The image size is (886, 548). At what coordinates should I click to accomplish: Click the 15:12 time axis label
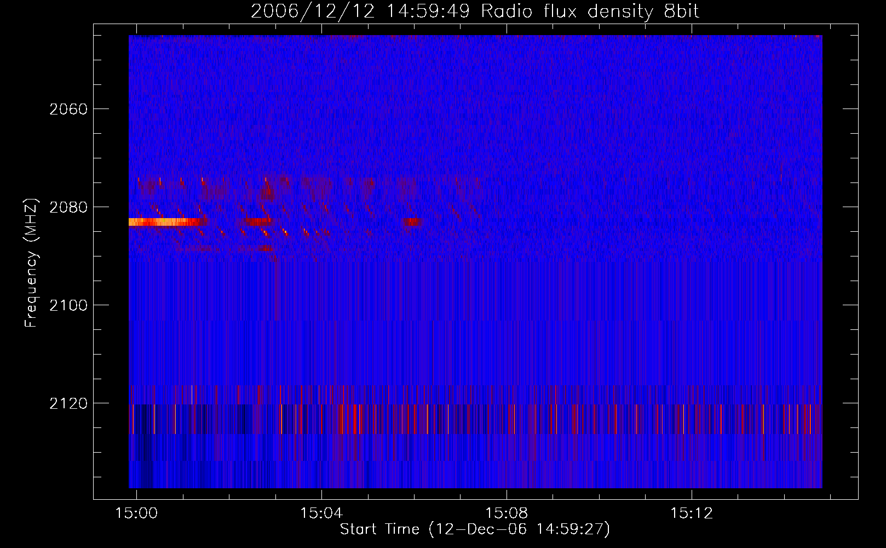point(692,513)
